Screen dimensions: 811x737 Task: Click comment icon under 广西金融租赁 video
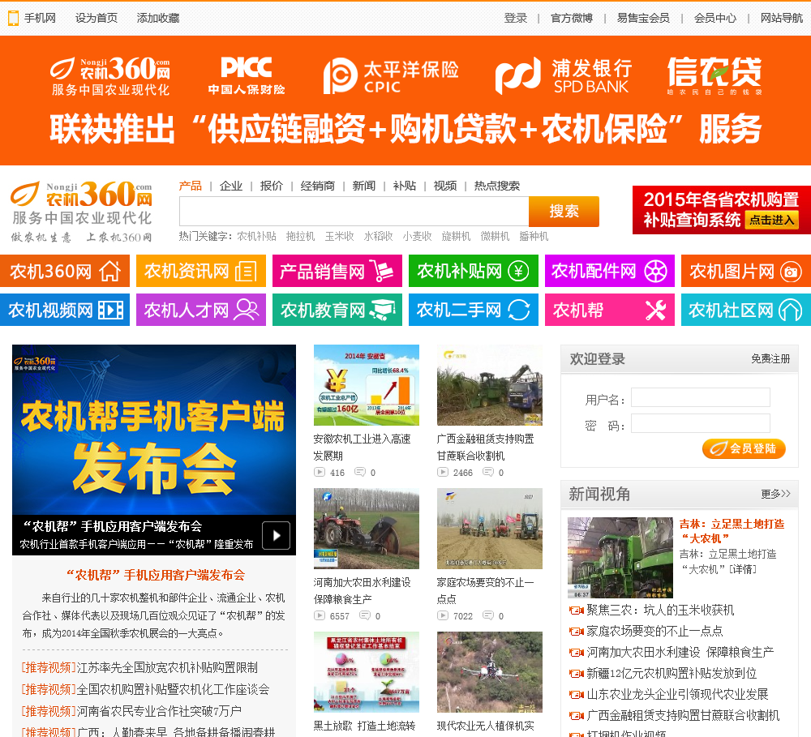point(487,472)
